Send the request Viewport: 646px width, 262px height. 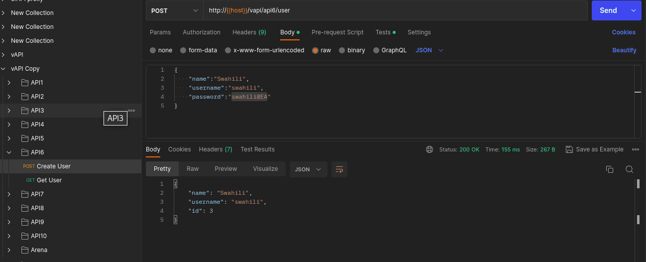(608, 10)
